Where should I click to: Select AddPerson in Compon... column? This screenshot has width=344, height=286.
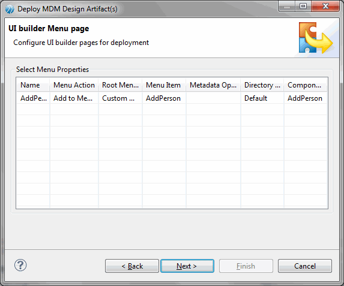coord(306,98)
